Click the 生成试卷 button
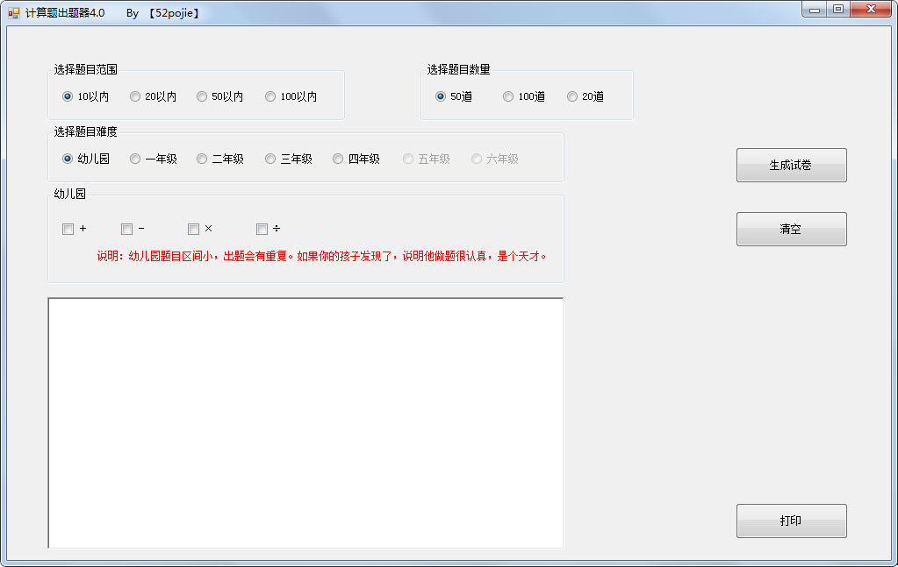The height and width of the screenshot is (567, 898). point(791,165)
